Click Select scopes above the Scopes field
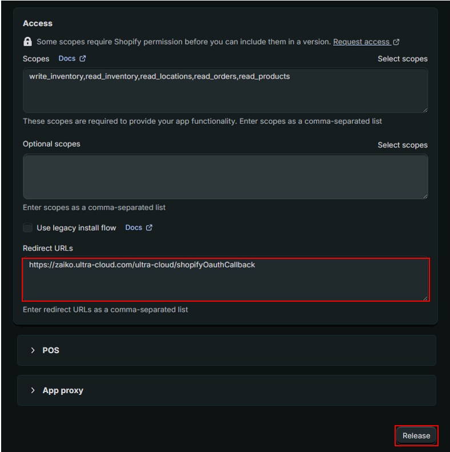This screenshot has width=450, height=452. (402, 59)
